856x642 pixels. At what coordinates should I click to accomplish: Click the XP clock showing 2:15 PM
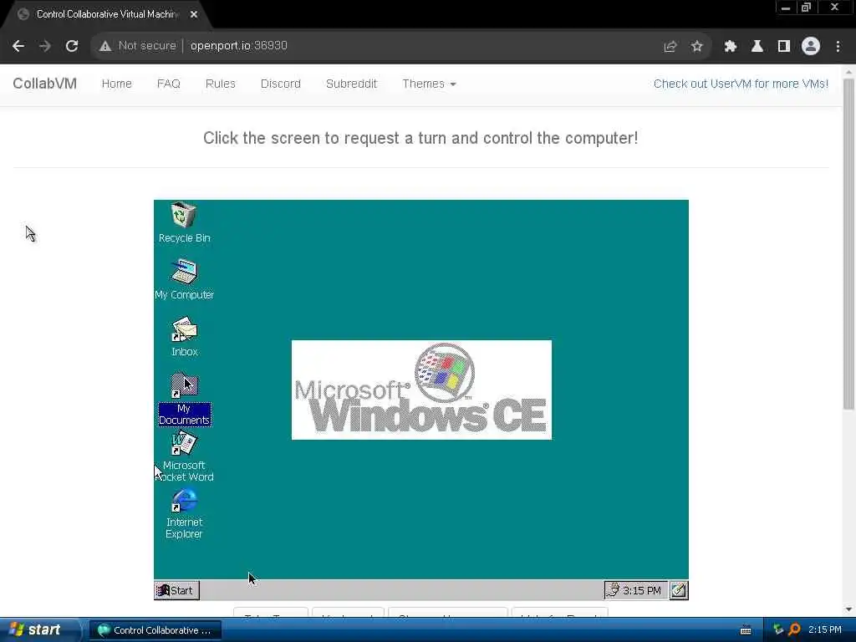[825, 630]
